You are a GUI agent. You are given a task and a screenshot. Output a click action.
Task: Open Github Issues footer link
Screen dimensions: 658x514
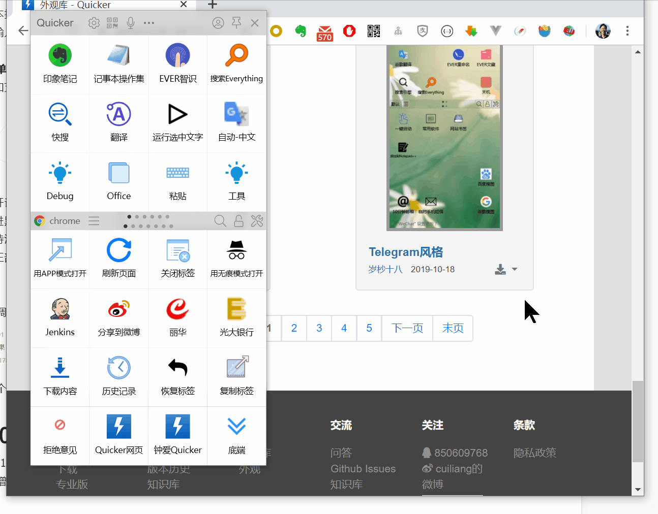click(363, 469)
